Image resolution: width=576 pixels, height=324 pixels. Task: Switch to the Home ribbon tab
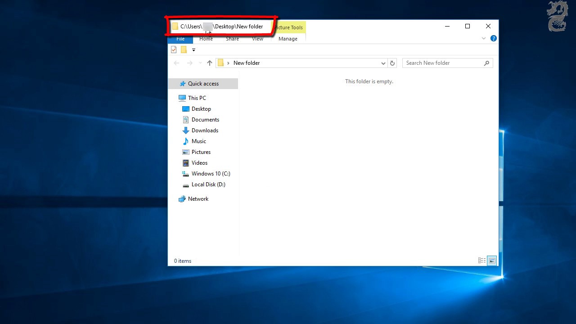206,39
